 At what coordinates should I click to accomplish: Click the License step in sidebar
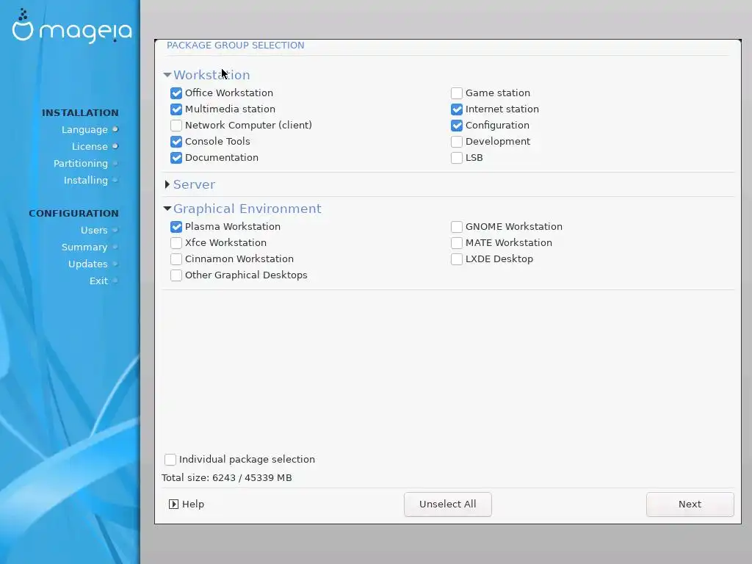pos(90,146)
